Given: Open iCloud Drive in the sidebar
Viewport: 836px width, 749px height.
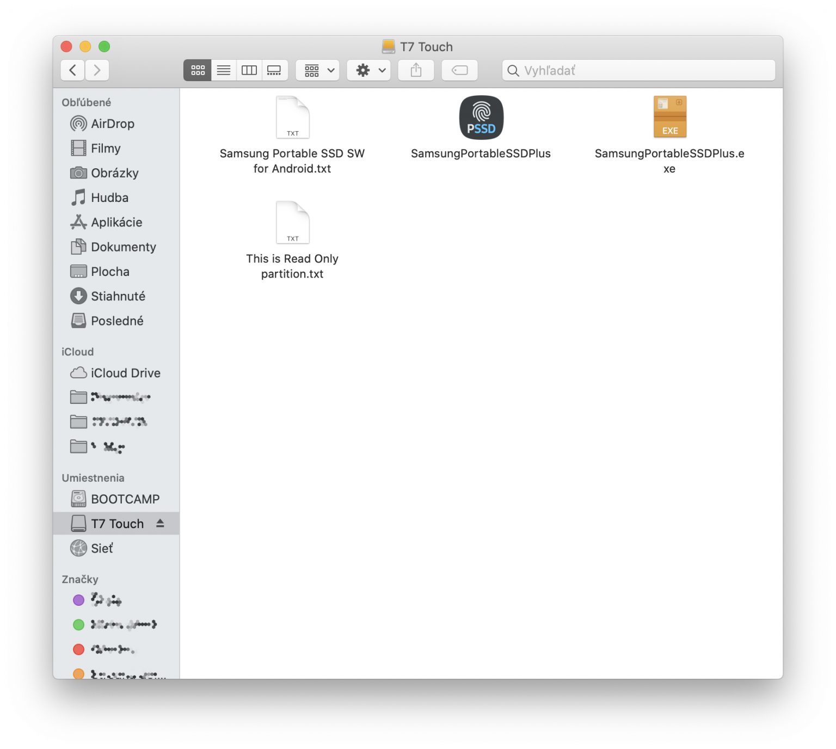Looking at the screenshot, I should point(116,373).
